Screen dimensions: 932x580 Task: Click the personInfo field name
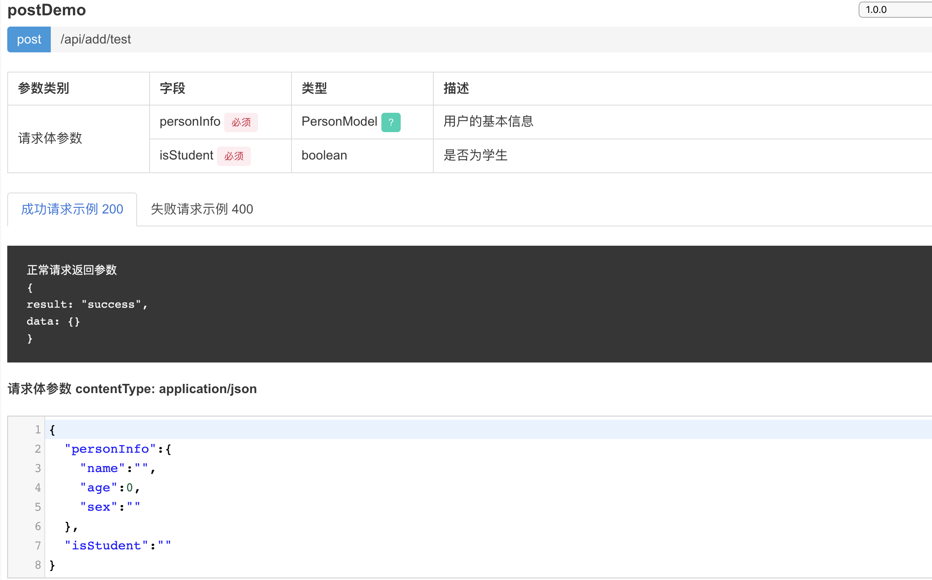(189, 122)
